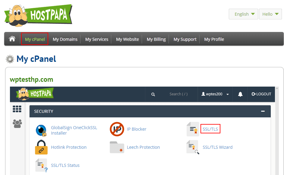Click the HostPapa logo at page top
Image resolution: width=284 pixels, height=175 pixels.
pyautogui.click(x=38, y=16)
